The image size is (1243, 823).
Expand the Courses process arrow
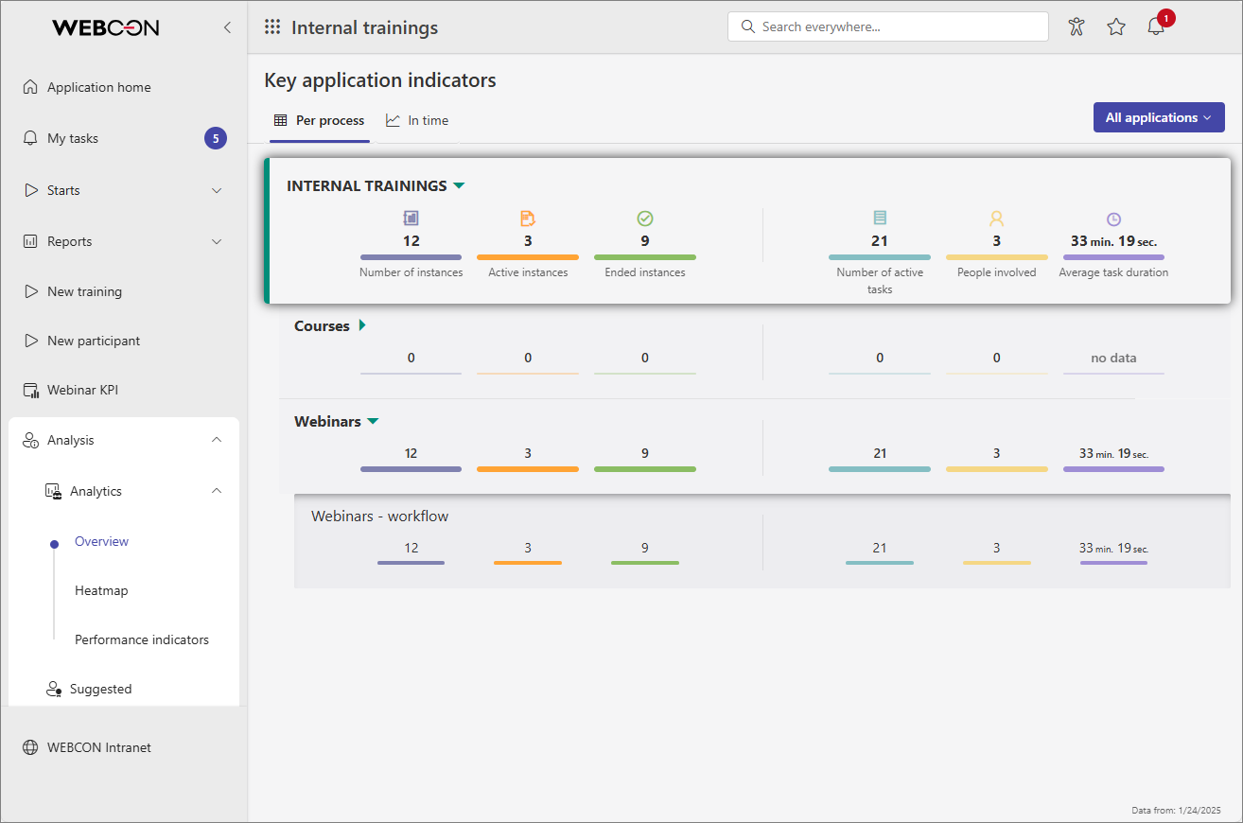362,325
